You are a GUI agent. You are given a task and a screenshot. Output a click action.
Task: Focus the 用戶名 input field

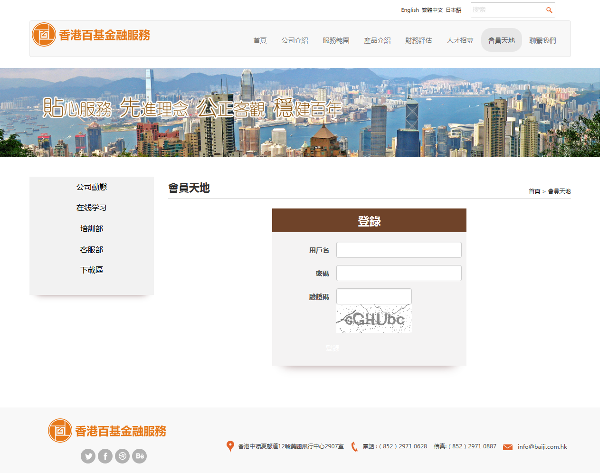click(399, 250)
